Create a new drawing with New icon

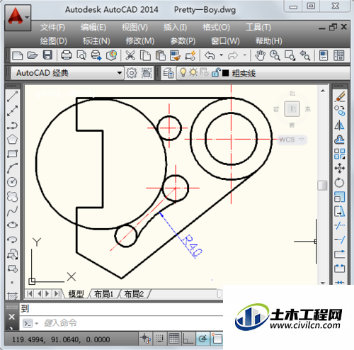pyautogui.click(x=18, y=56)
